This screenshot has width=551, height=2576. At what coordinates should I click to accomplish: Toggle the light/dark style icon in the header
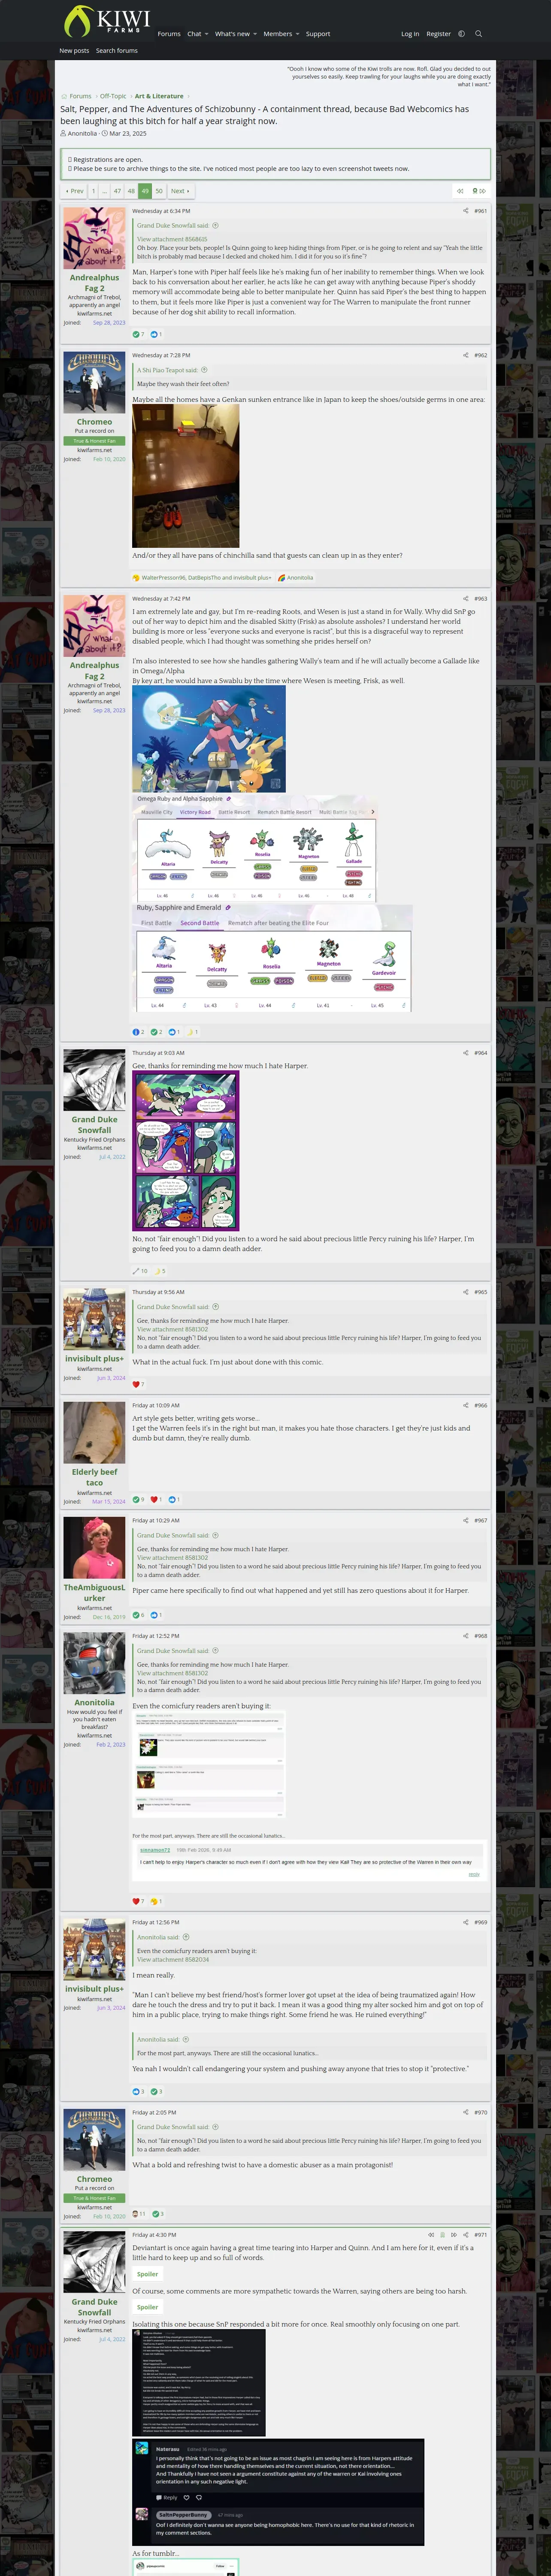pyautogui.click(x=461, y=34)
